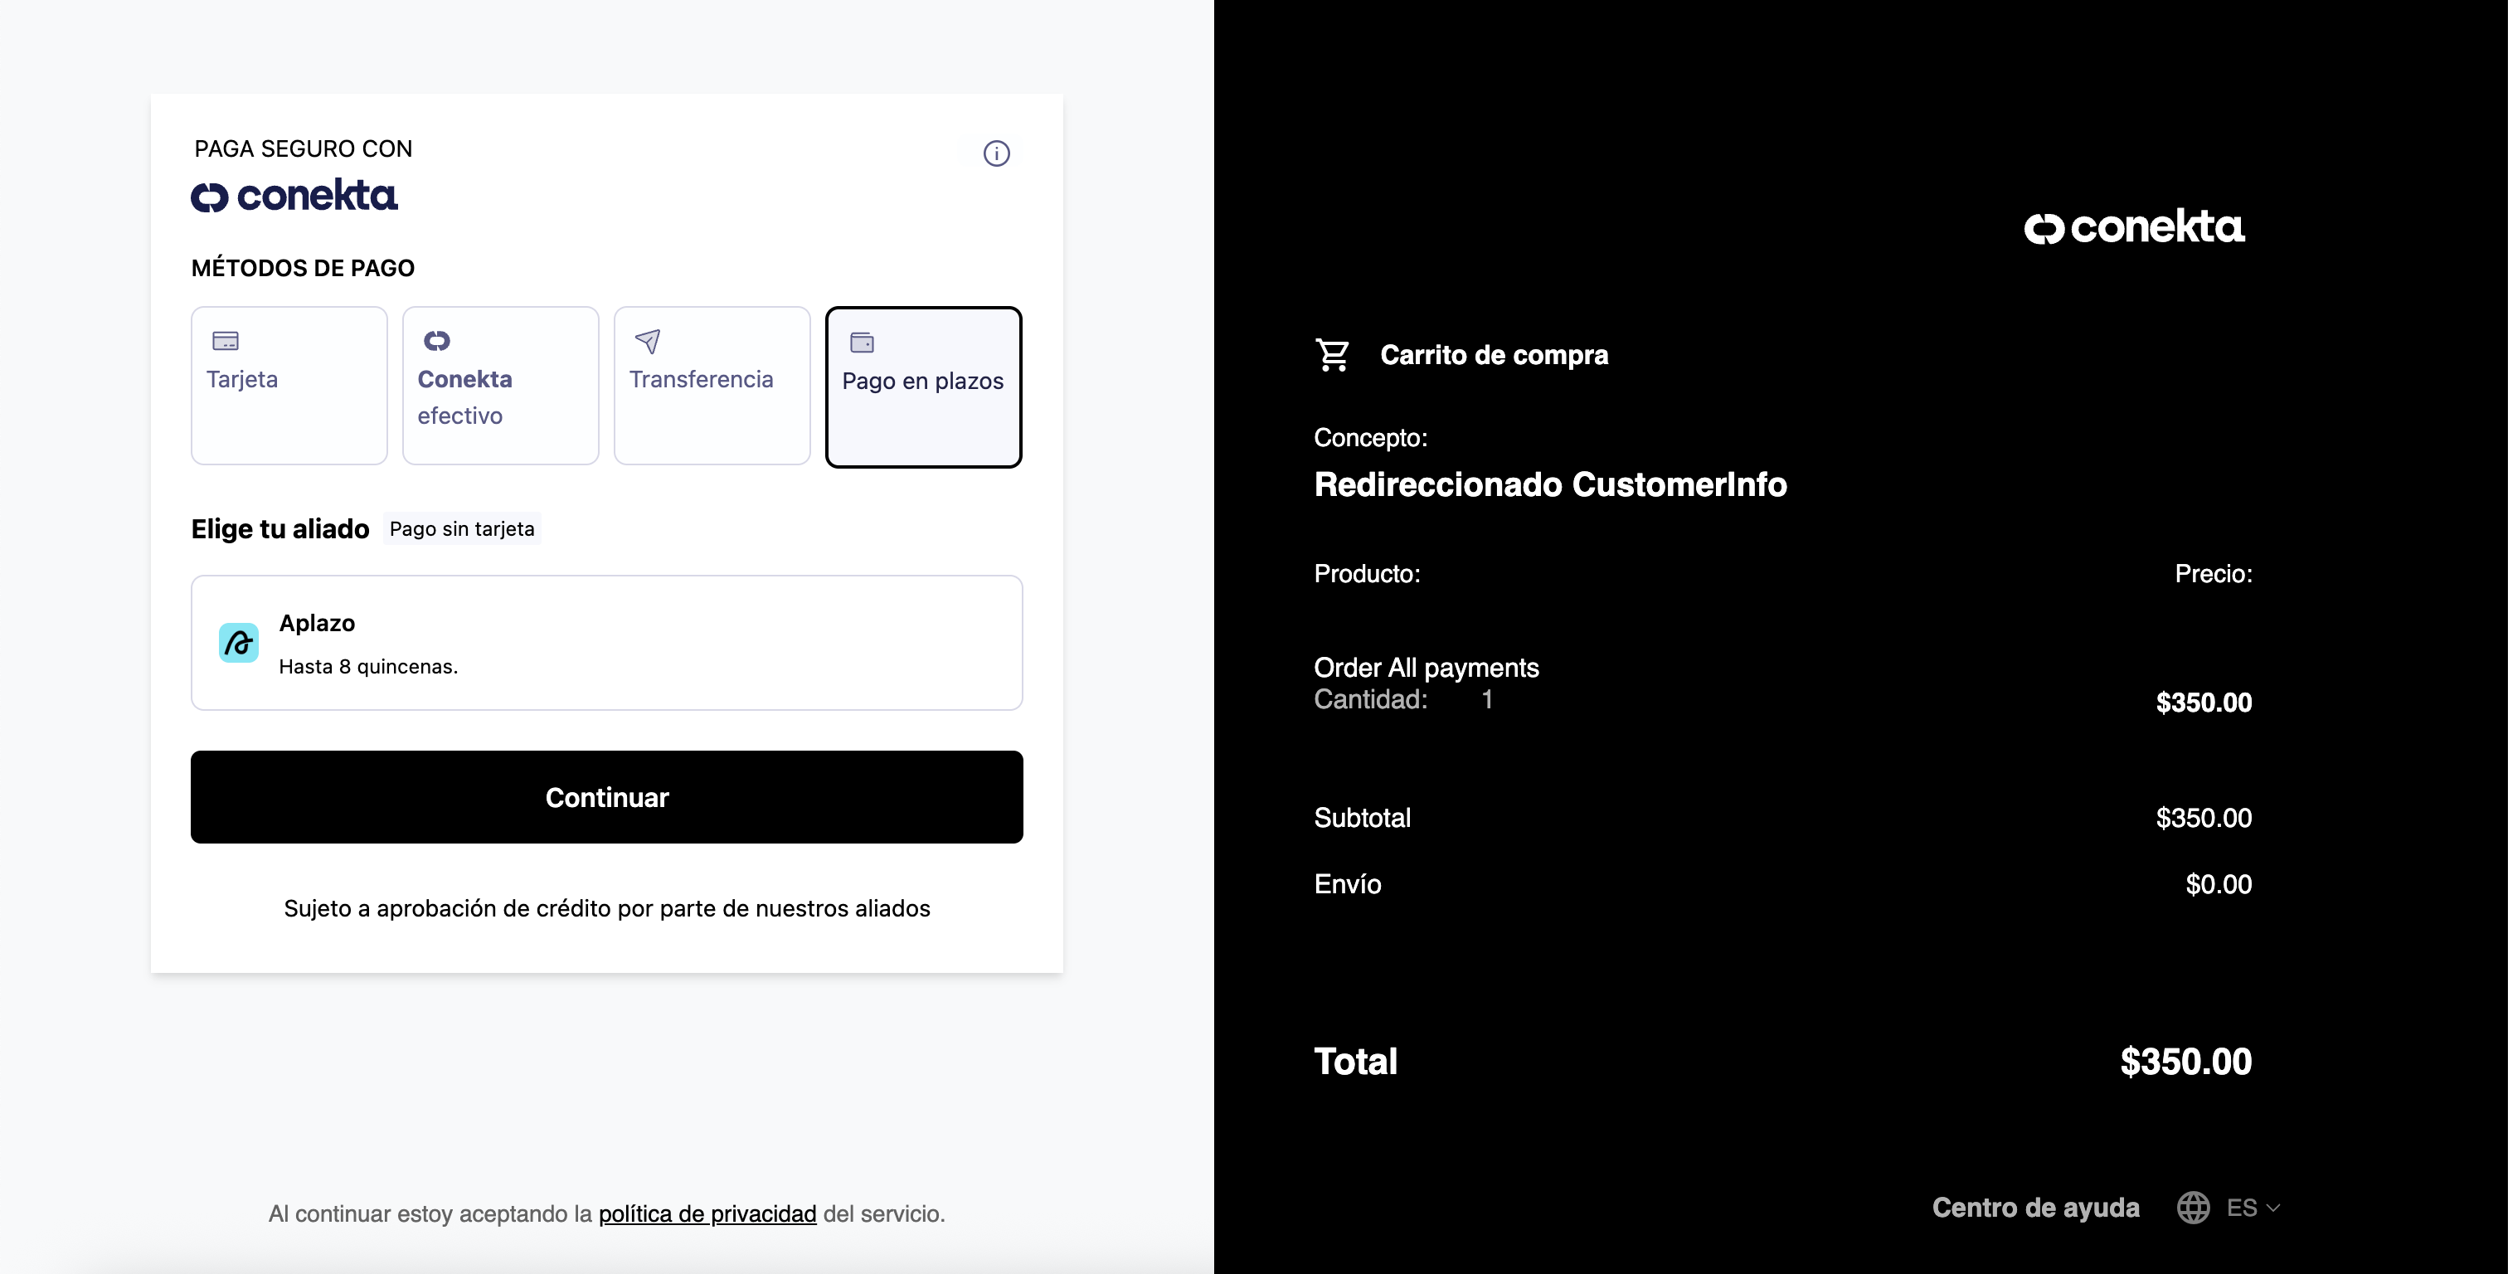Open Centro de ayuda link

(2036, 1208)
